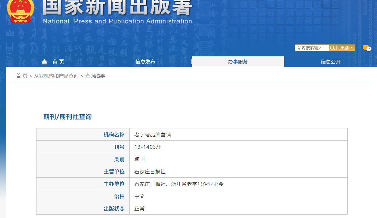The image size is (377, 218).
Task: Open the 从业机构和产品查询 breadcrumb link
Action: coord(56,76)
